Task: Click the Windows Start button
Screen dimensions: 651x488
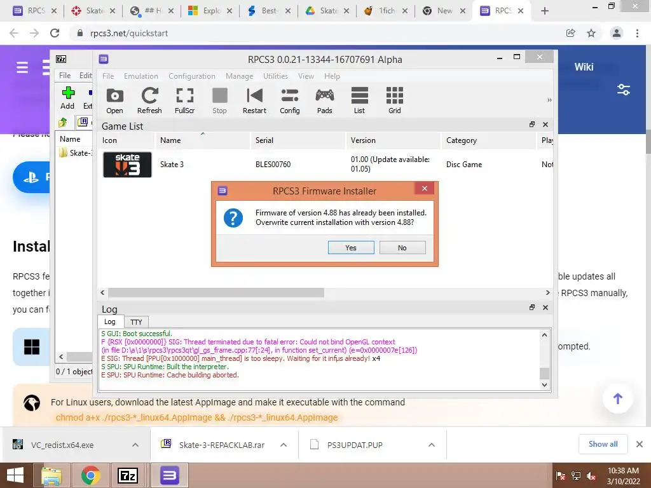Action: click(15, 475)
